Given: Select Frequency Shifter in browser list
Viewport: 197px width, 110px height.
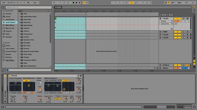Looking at the screenshot, I should [x=30, y=60].
